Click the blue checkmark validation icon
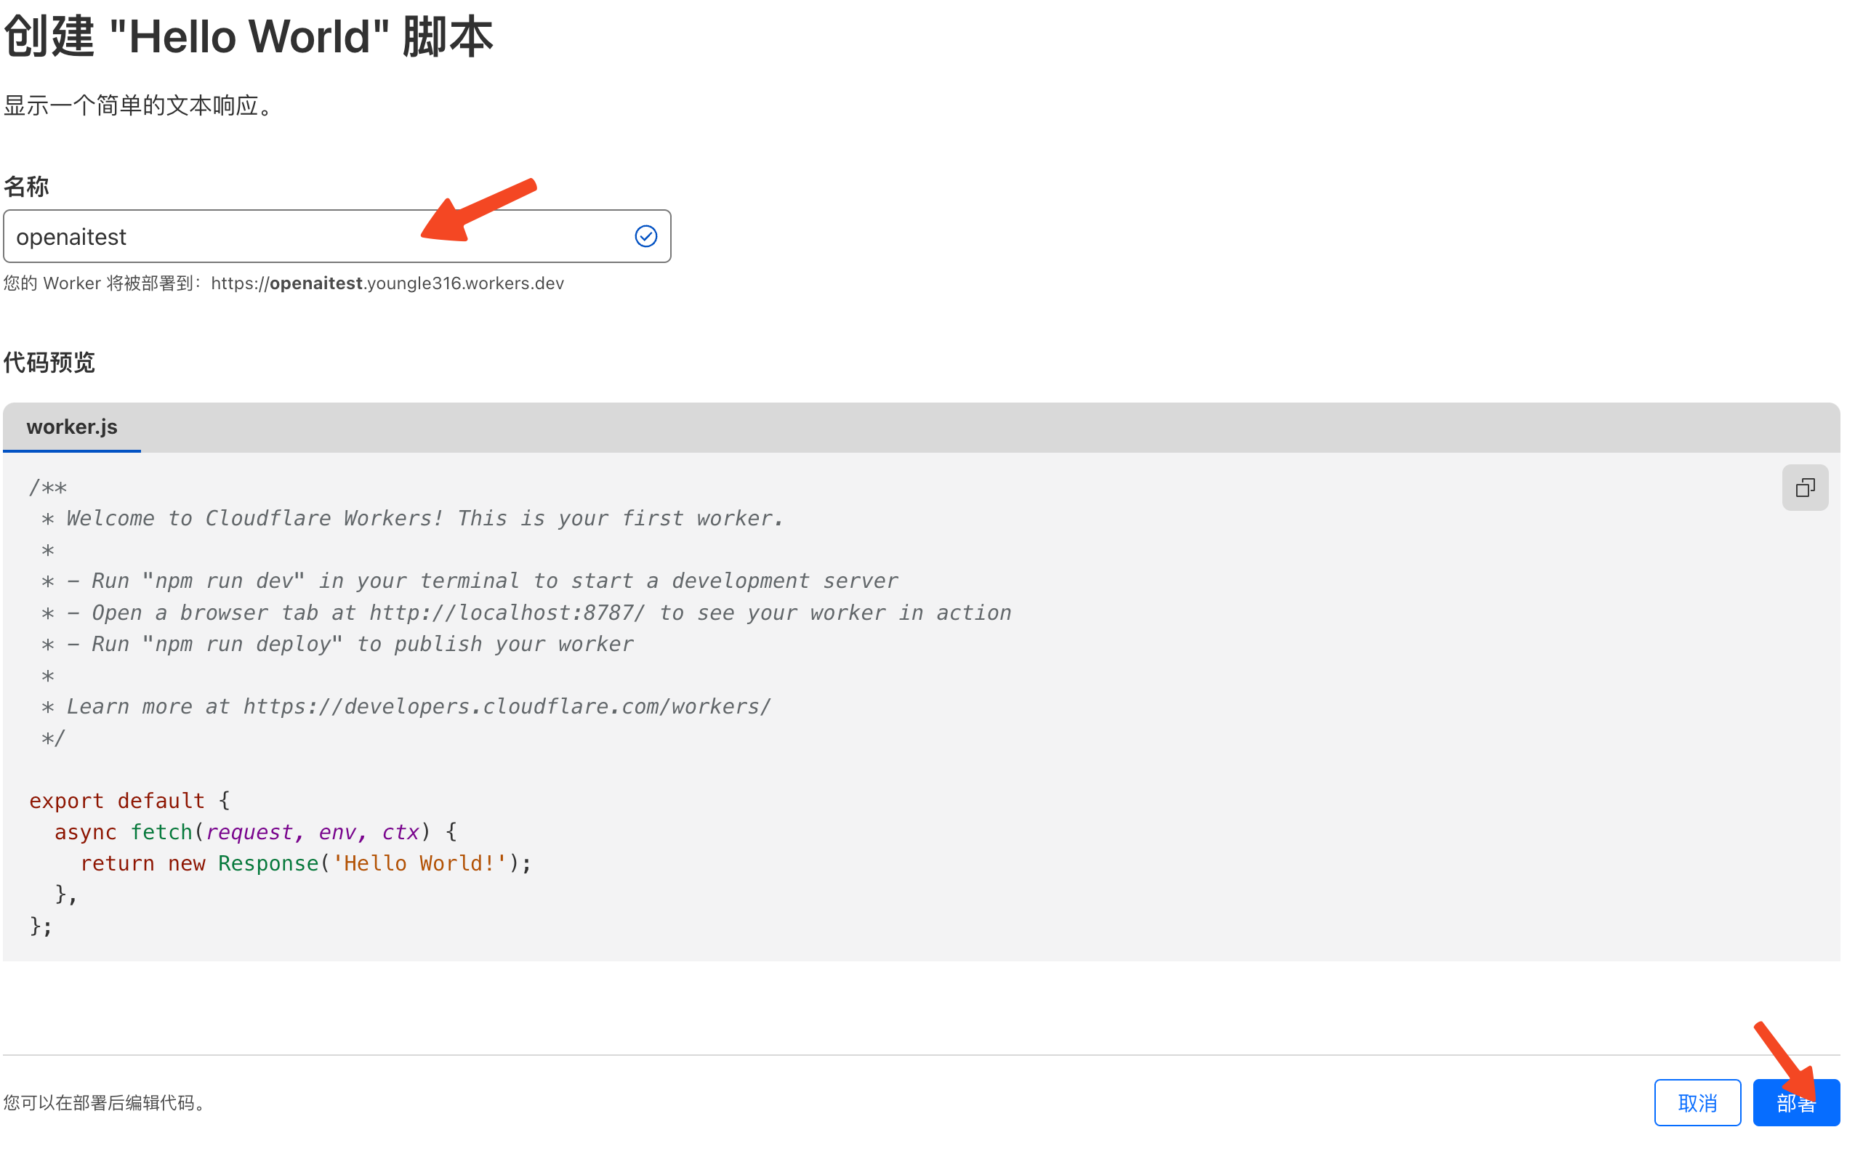1855x1151 pixels. pos(645,237)
